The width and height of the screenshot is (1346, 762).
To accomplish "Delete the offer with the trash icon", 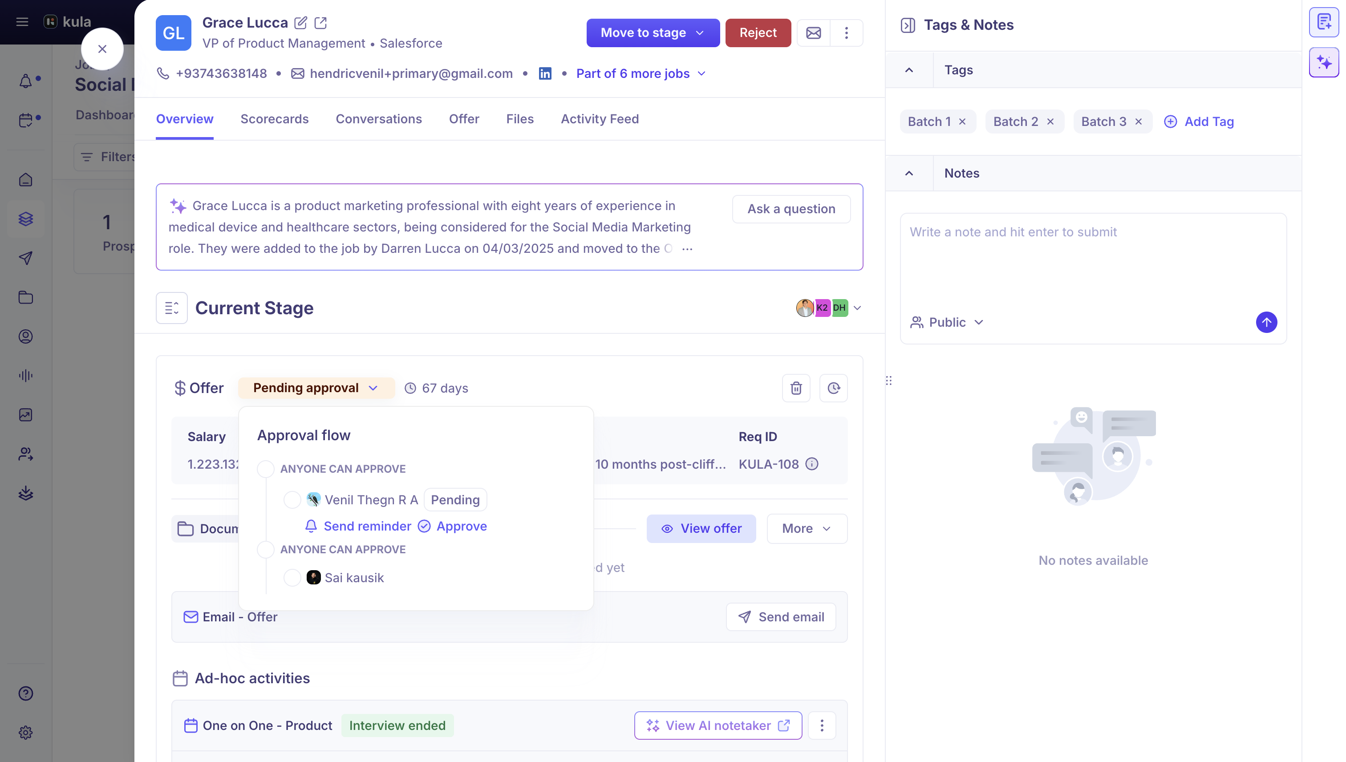I will coord(796,388).
